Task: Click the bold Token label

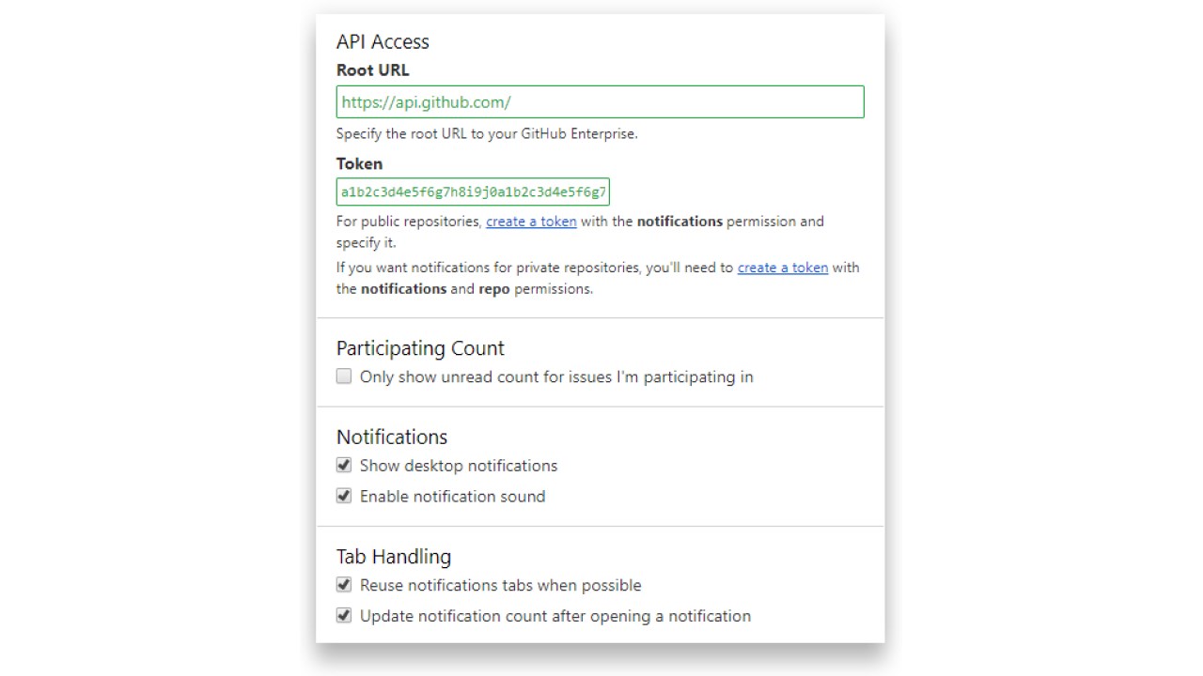Action: (359, 163)
